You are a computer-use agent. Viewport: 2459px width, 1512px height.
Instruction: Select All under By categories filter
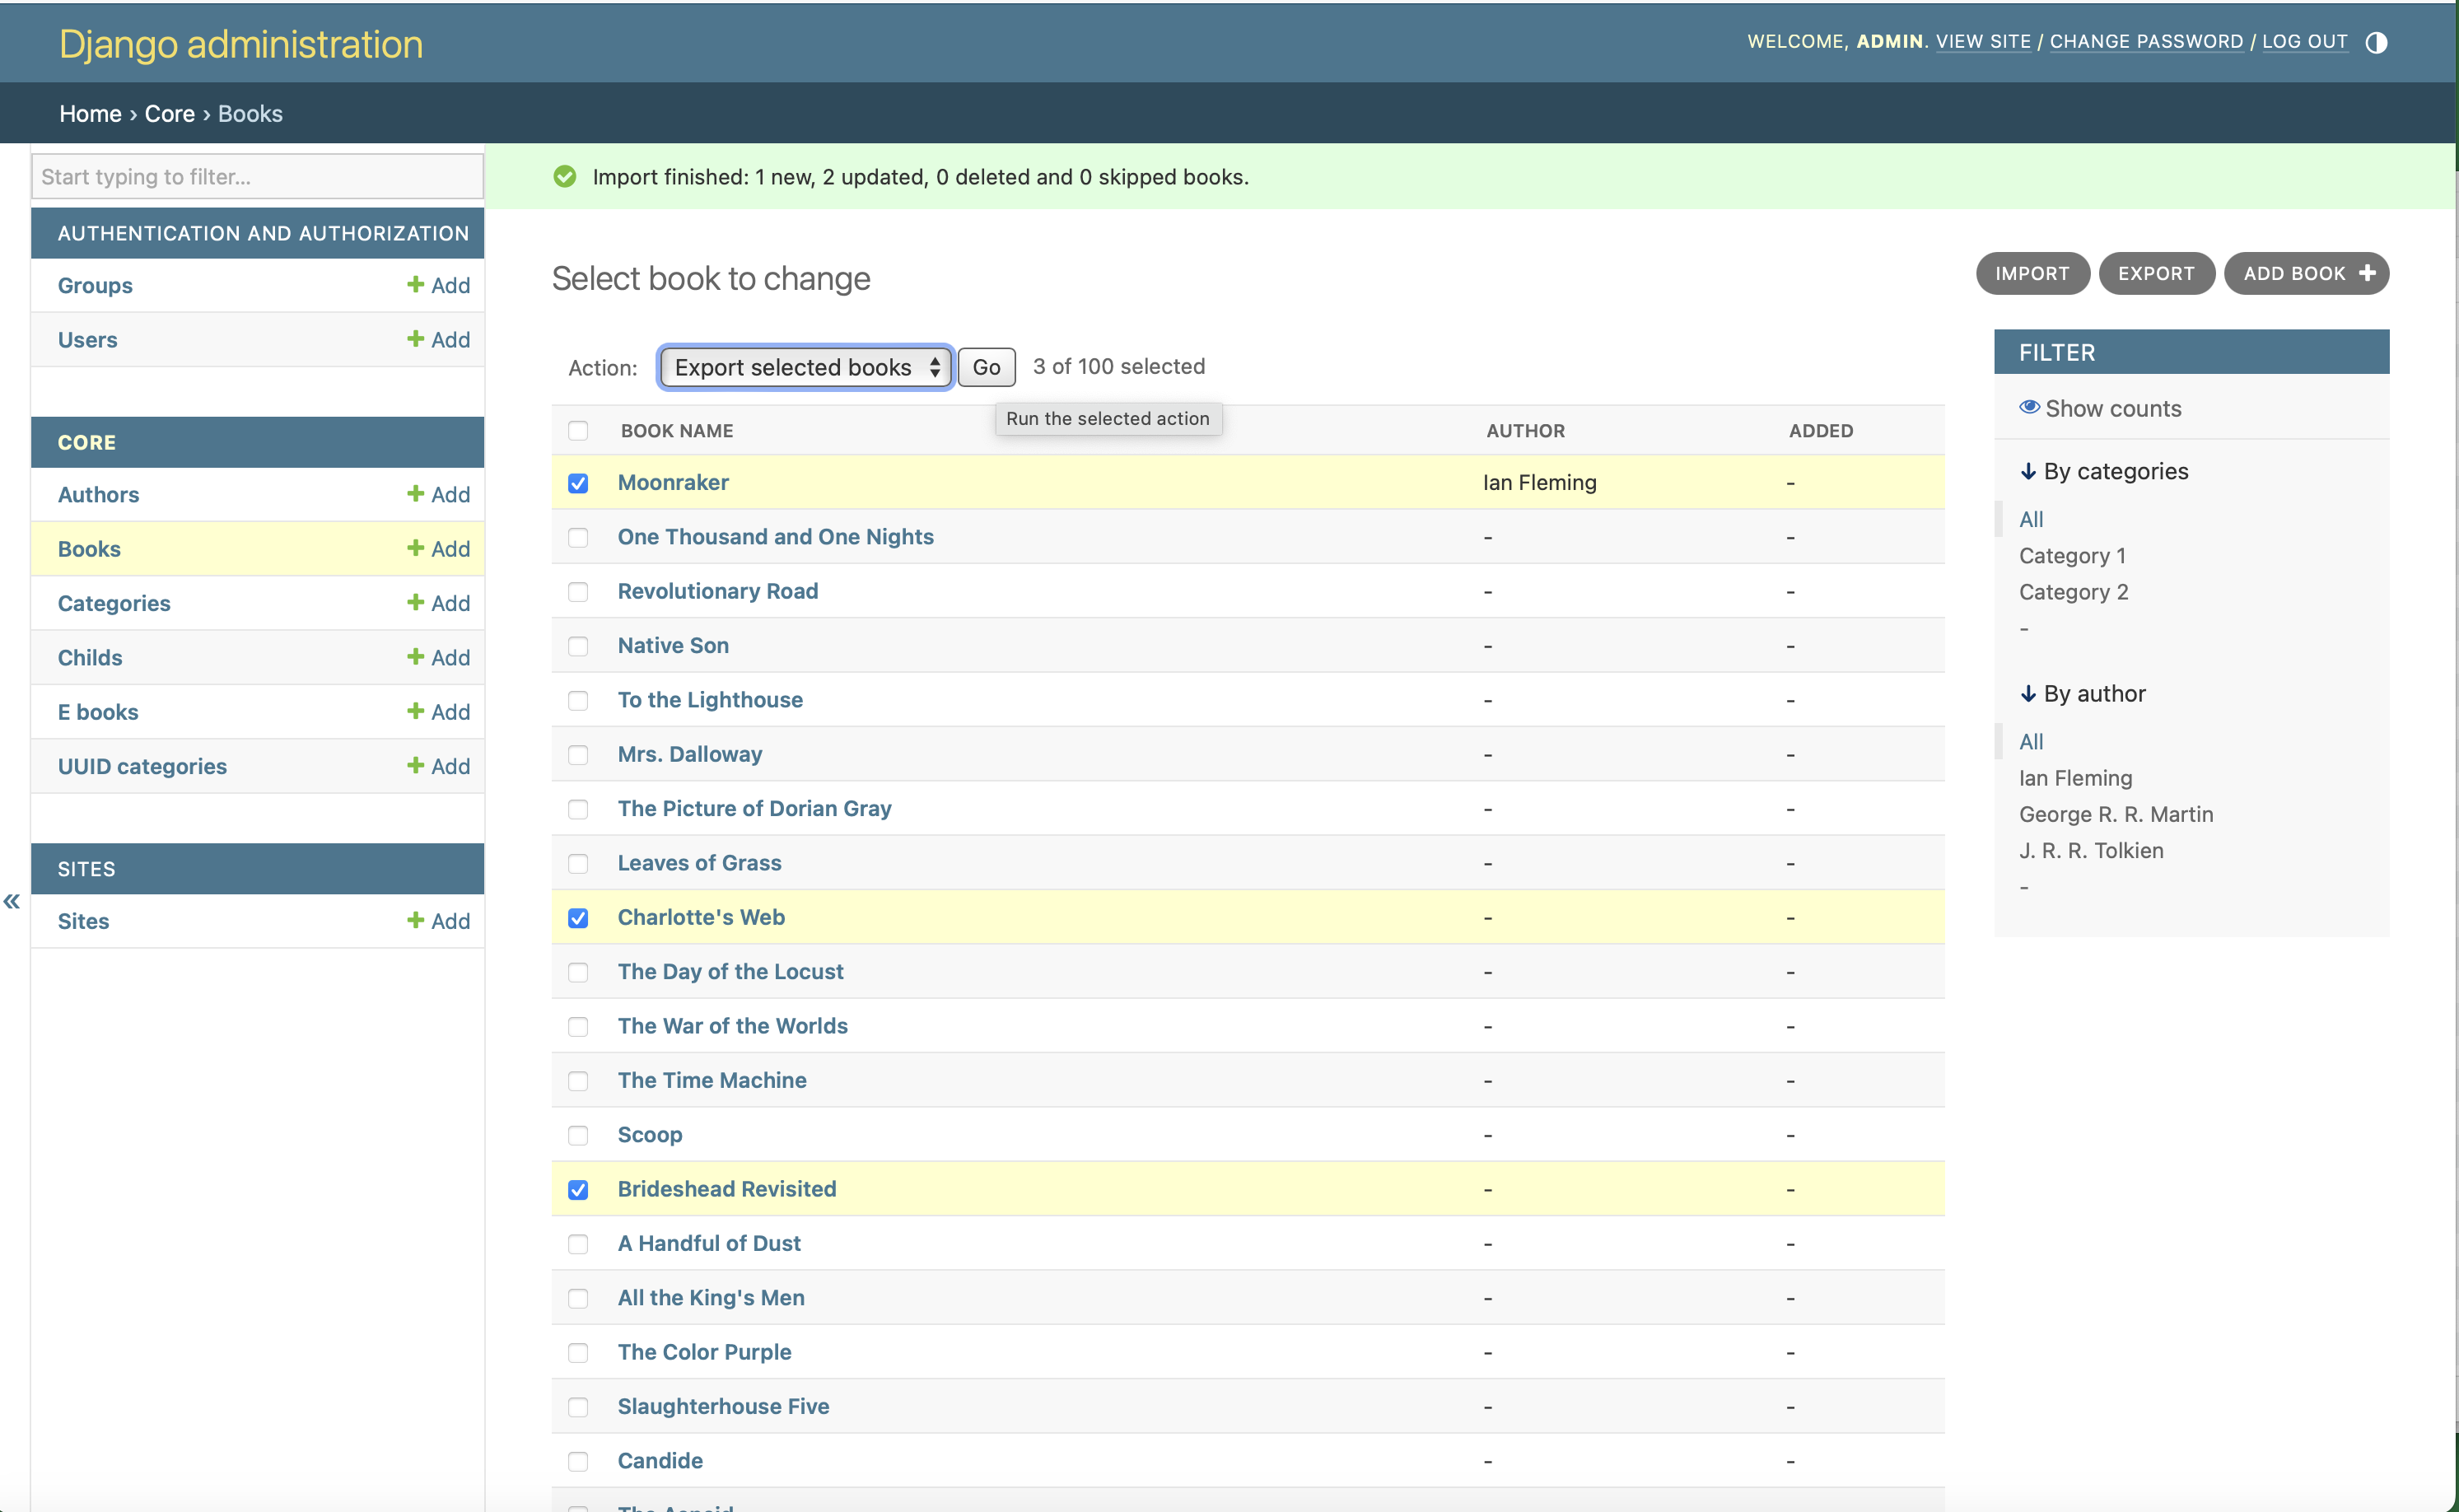[2031, 519]
